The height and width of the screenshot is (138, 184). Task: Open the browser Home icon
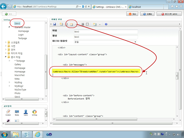pyautogui.click(x=172, y=6)
